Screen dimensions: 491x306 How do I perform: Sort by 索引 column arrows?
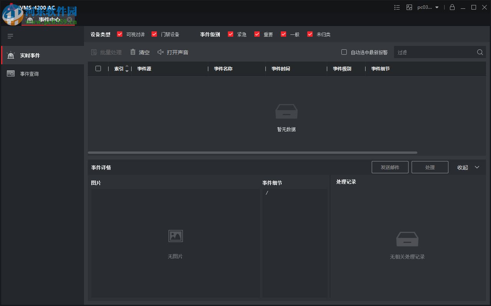click(x=127, y=69)
